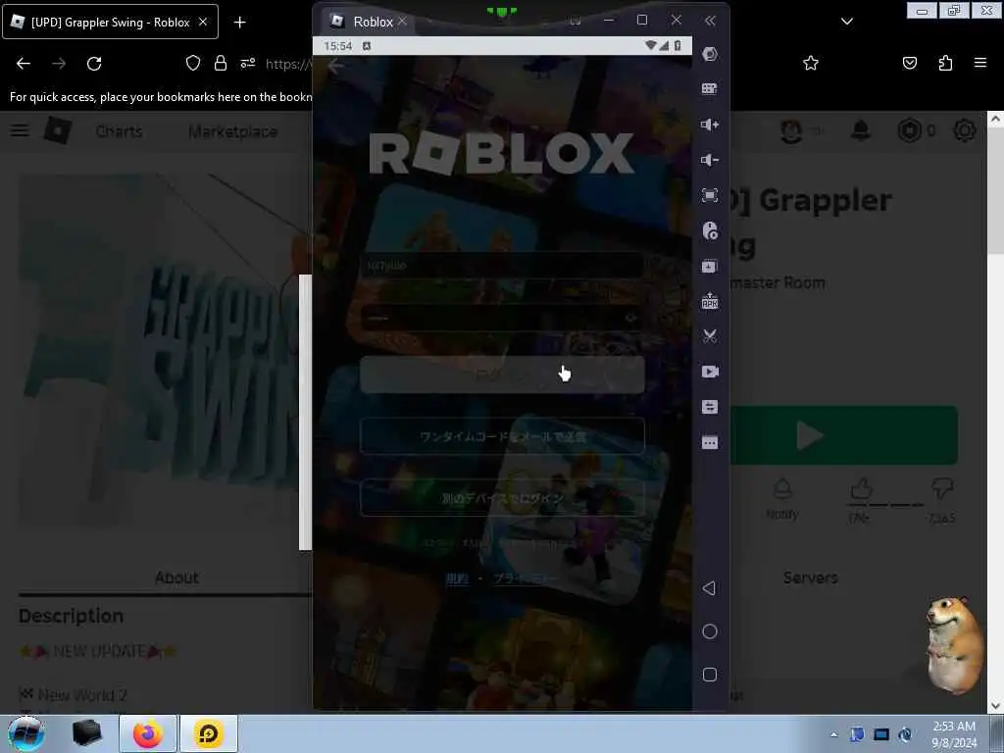
Task: Switch to Servers tab on game page
Action: (x=811, y=577)
